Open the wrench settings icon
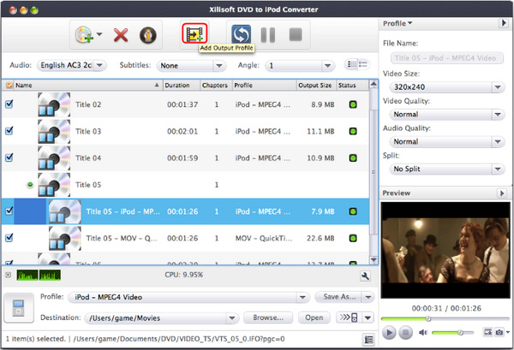The height and width of the screenshot is (350, 514). click(x=366, y=276)
